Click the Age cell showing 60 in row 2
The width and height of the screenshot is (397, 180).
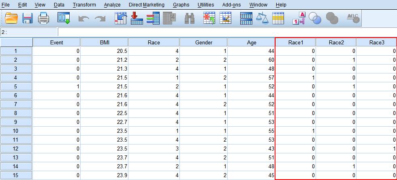tap(251, 60)
